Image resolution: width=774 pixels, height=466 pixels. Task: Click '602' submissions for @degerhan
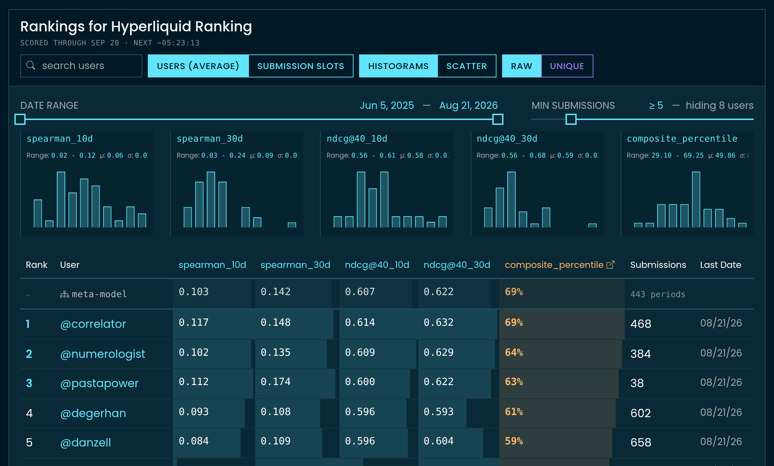coord(640,413)
